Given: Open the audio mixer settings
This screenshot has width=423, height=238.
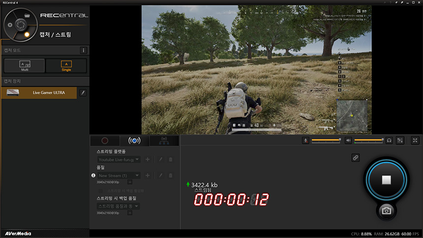Looking at the screenshot, I should click(400, 140).
